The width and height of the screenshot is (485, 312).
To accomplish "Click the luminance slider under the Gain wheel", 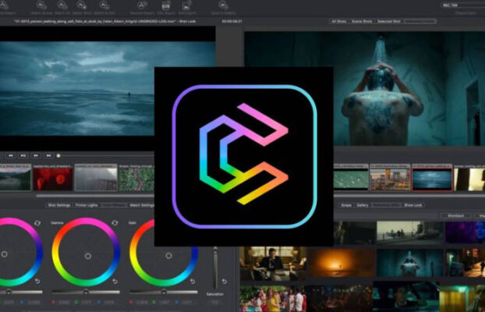I will click(x=164, y=292).
